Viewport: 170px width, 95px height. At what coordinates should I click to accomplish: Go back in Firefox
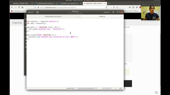pos(12,7)
